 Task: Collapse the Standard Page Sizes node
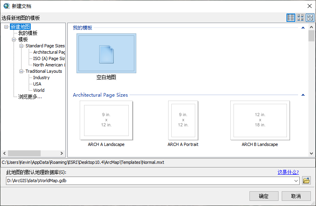(22, 46)
